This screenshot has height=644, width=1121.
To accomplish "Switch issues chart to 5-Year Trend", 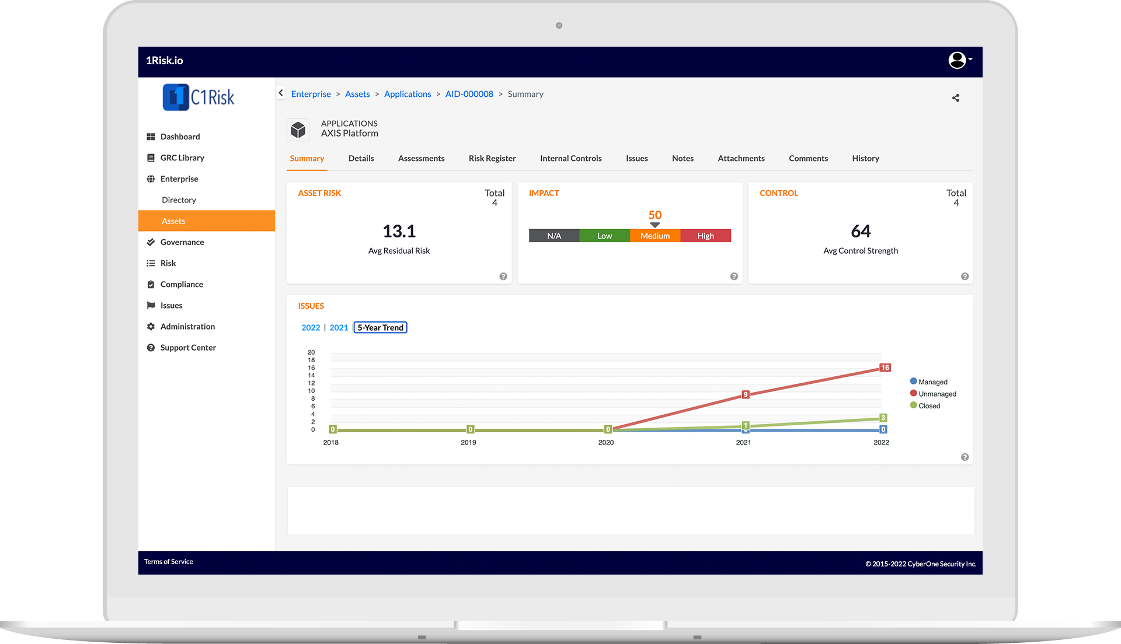I will click(x=380, y=327).
